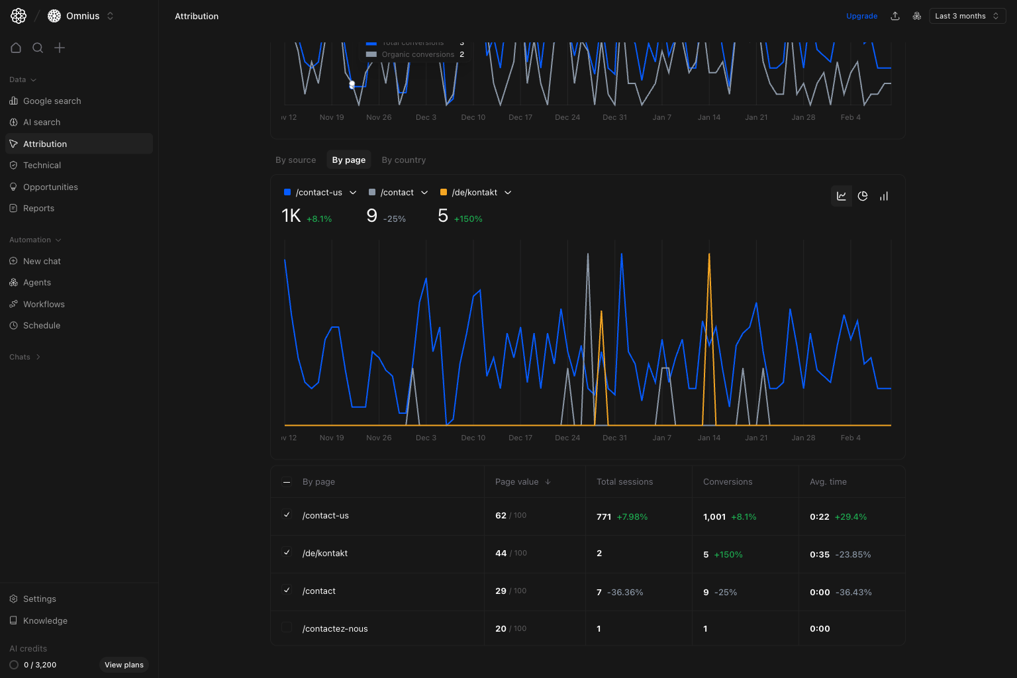Uncheck the /de/kontakt row checkbox
This screenshot has width=1017, height=678.
coord(287,552)
